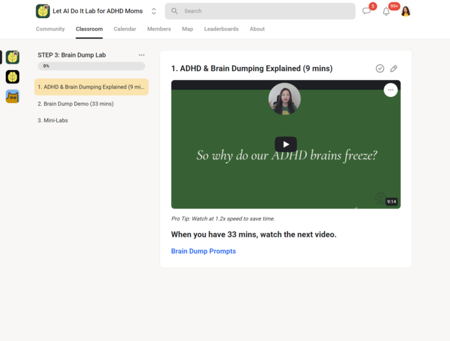Open STEP 3 Brain Dump Lab options menu

click(141, 55)
